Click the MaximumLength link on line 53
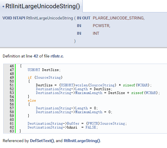This screenshot has width=167, height=148. 89,93
